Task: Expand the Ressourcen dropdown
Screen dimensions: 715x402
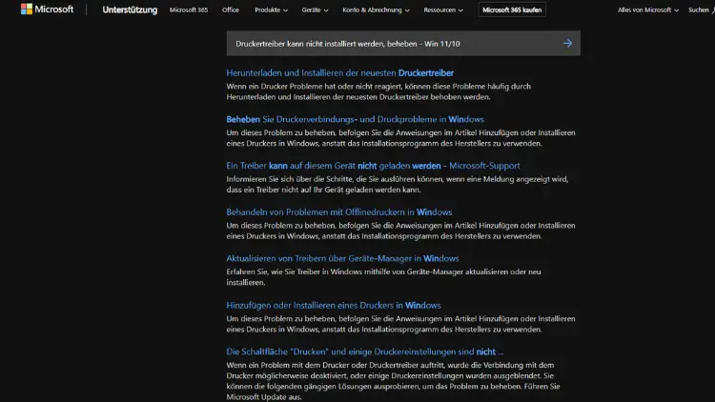Action: click(442, 10)
